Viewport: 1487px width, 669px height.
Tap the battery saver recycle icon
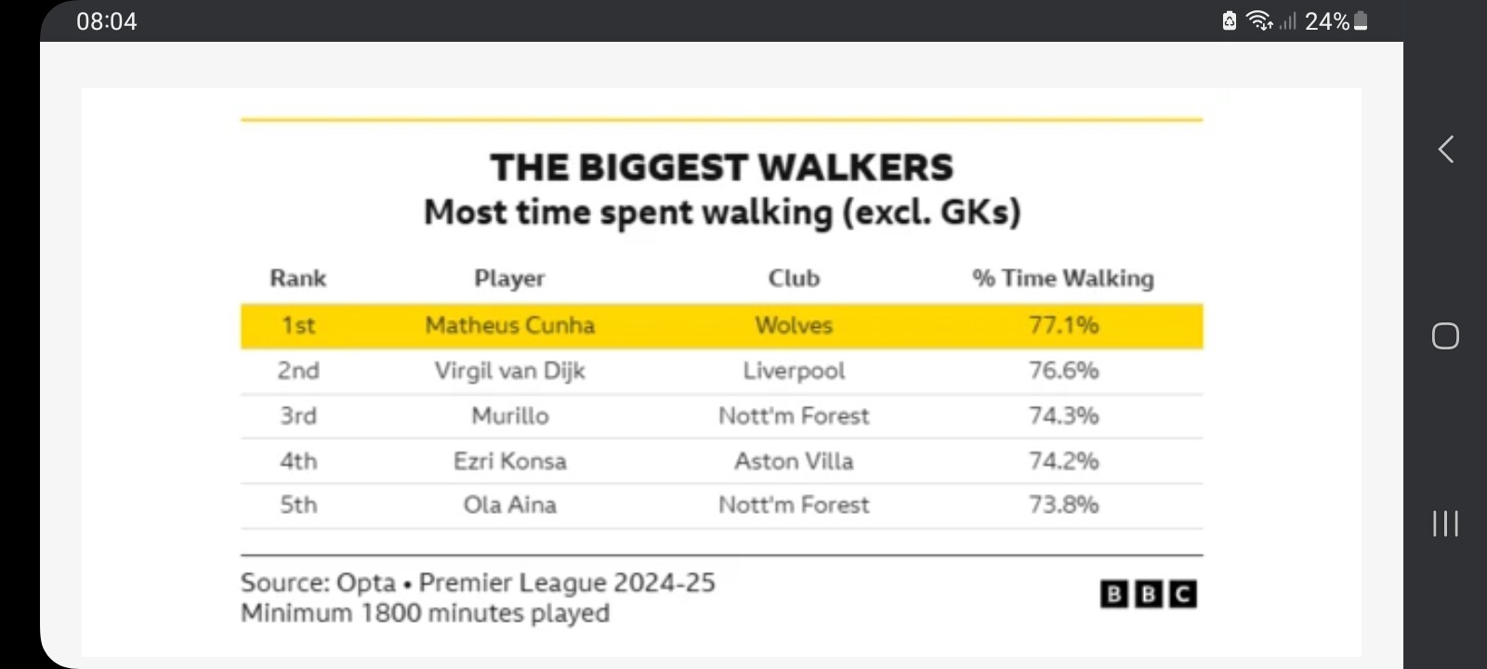click(1229, 20)
